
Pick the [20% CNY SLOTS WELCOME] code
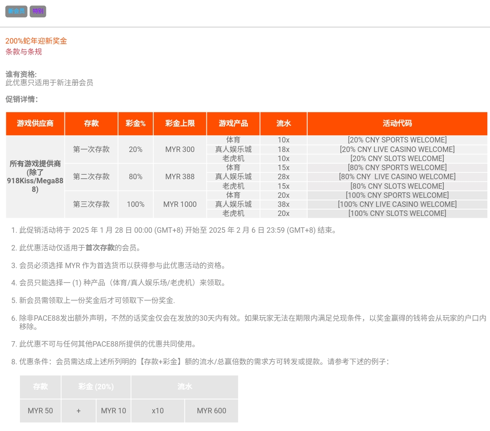[397, 158]
